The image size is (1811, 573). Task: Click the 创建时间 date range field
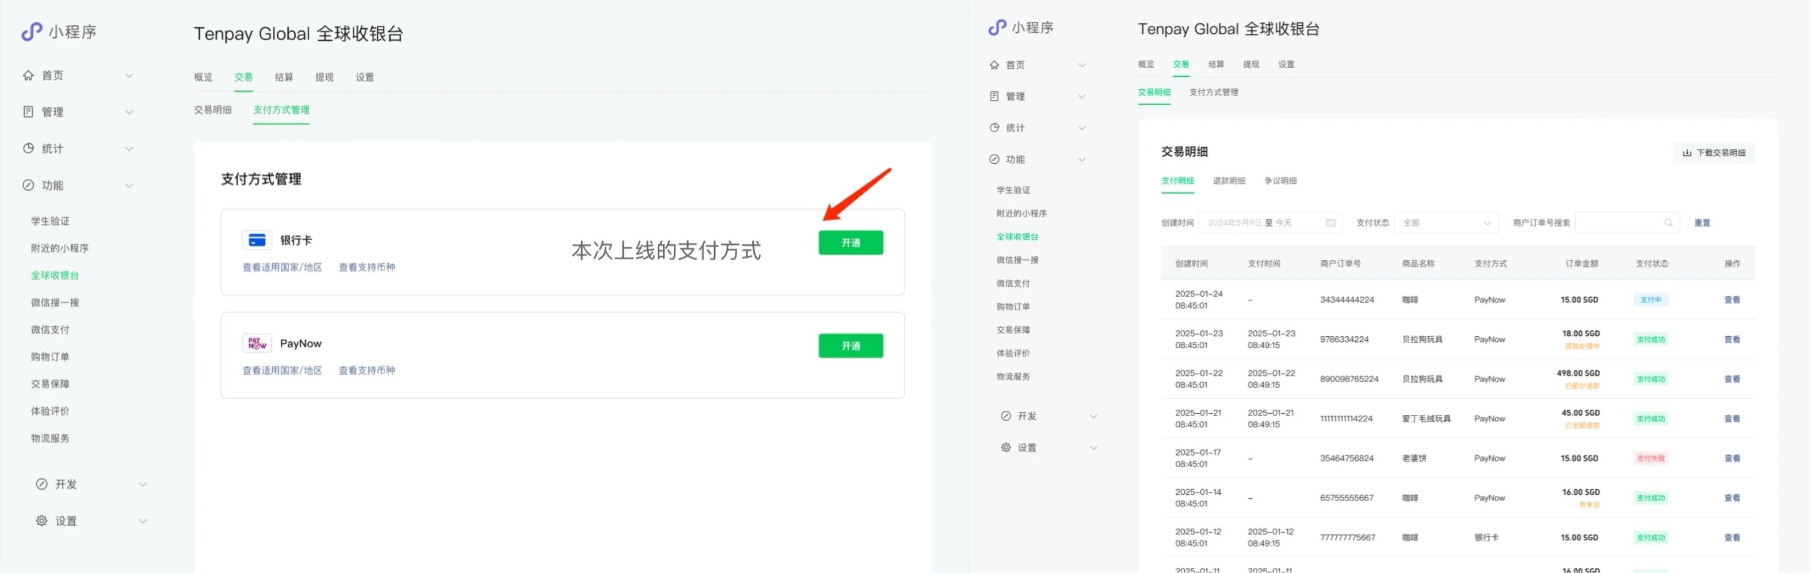pos(1271,222)
